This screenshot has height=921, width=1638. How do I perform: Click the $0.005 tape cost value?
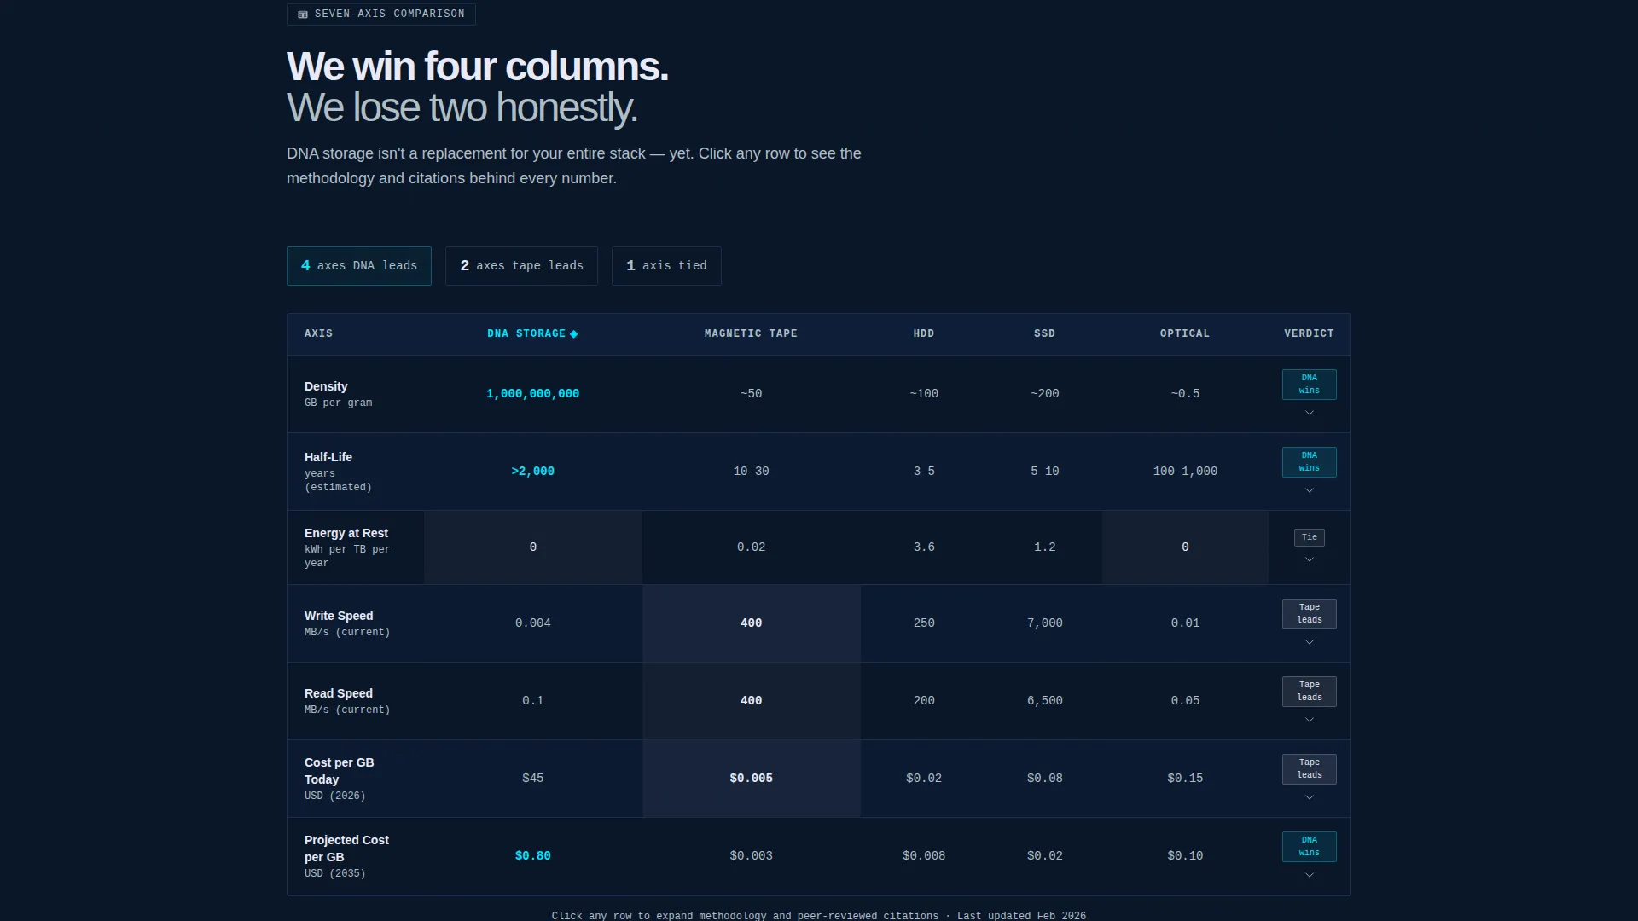click(752, 779)
